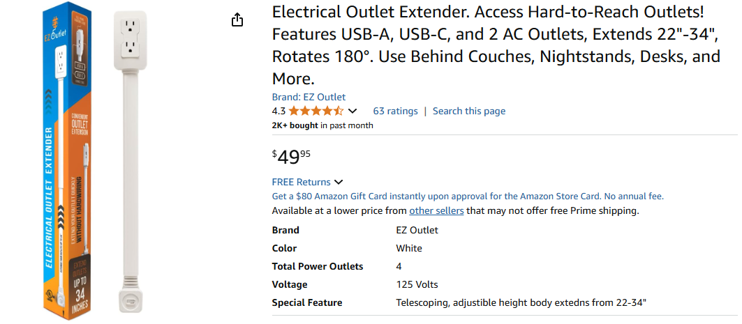Click the 4.3 rating number
The width and height of the screenshot is (742, 324).
coord(279,111)
